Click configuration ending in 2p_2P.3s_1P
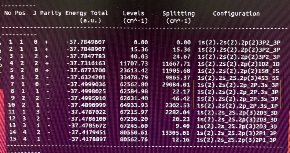290x153 pixels. pyautogui.click(x=238, y=105)
